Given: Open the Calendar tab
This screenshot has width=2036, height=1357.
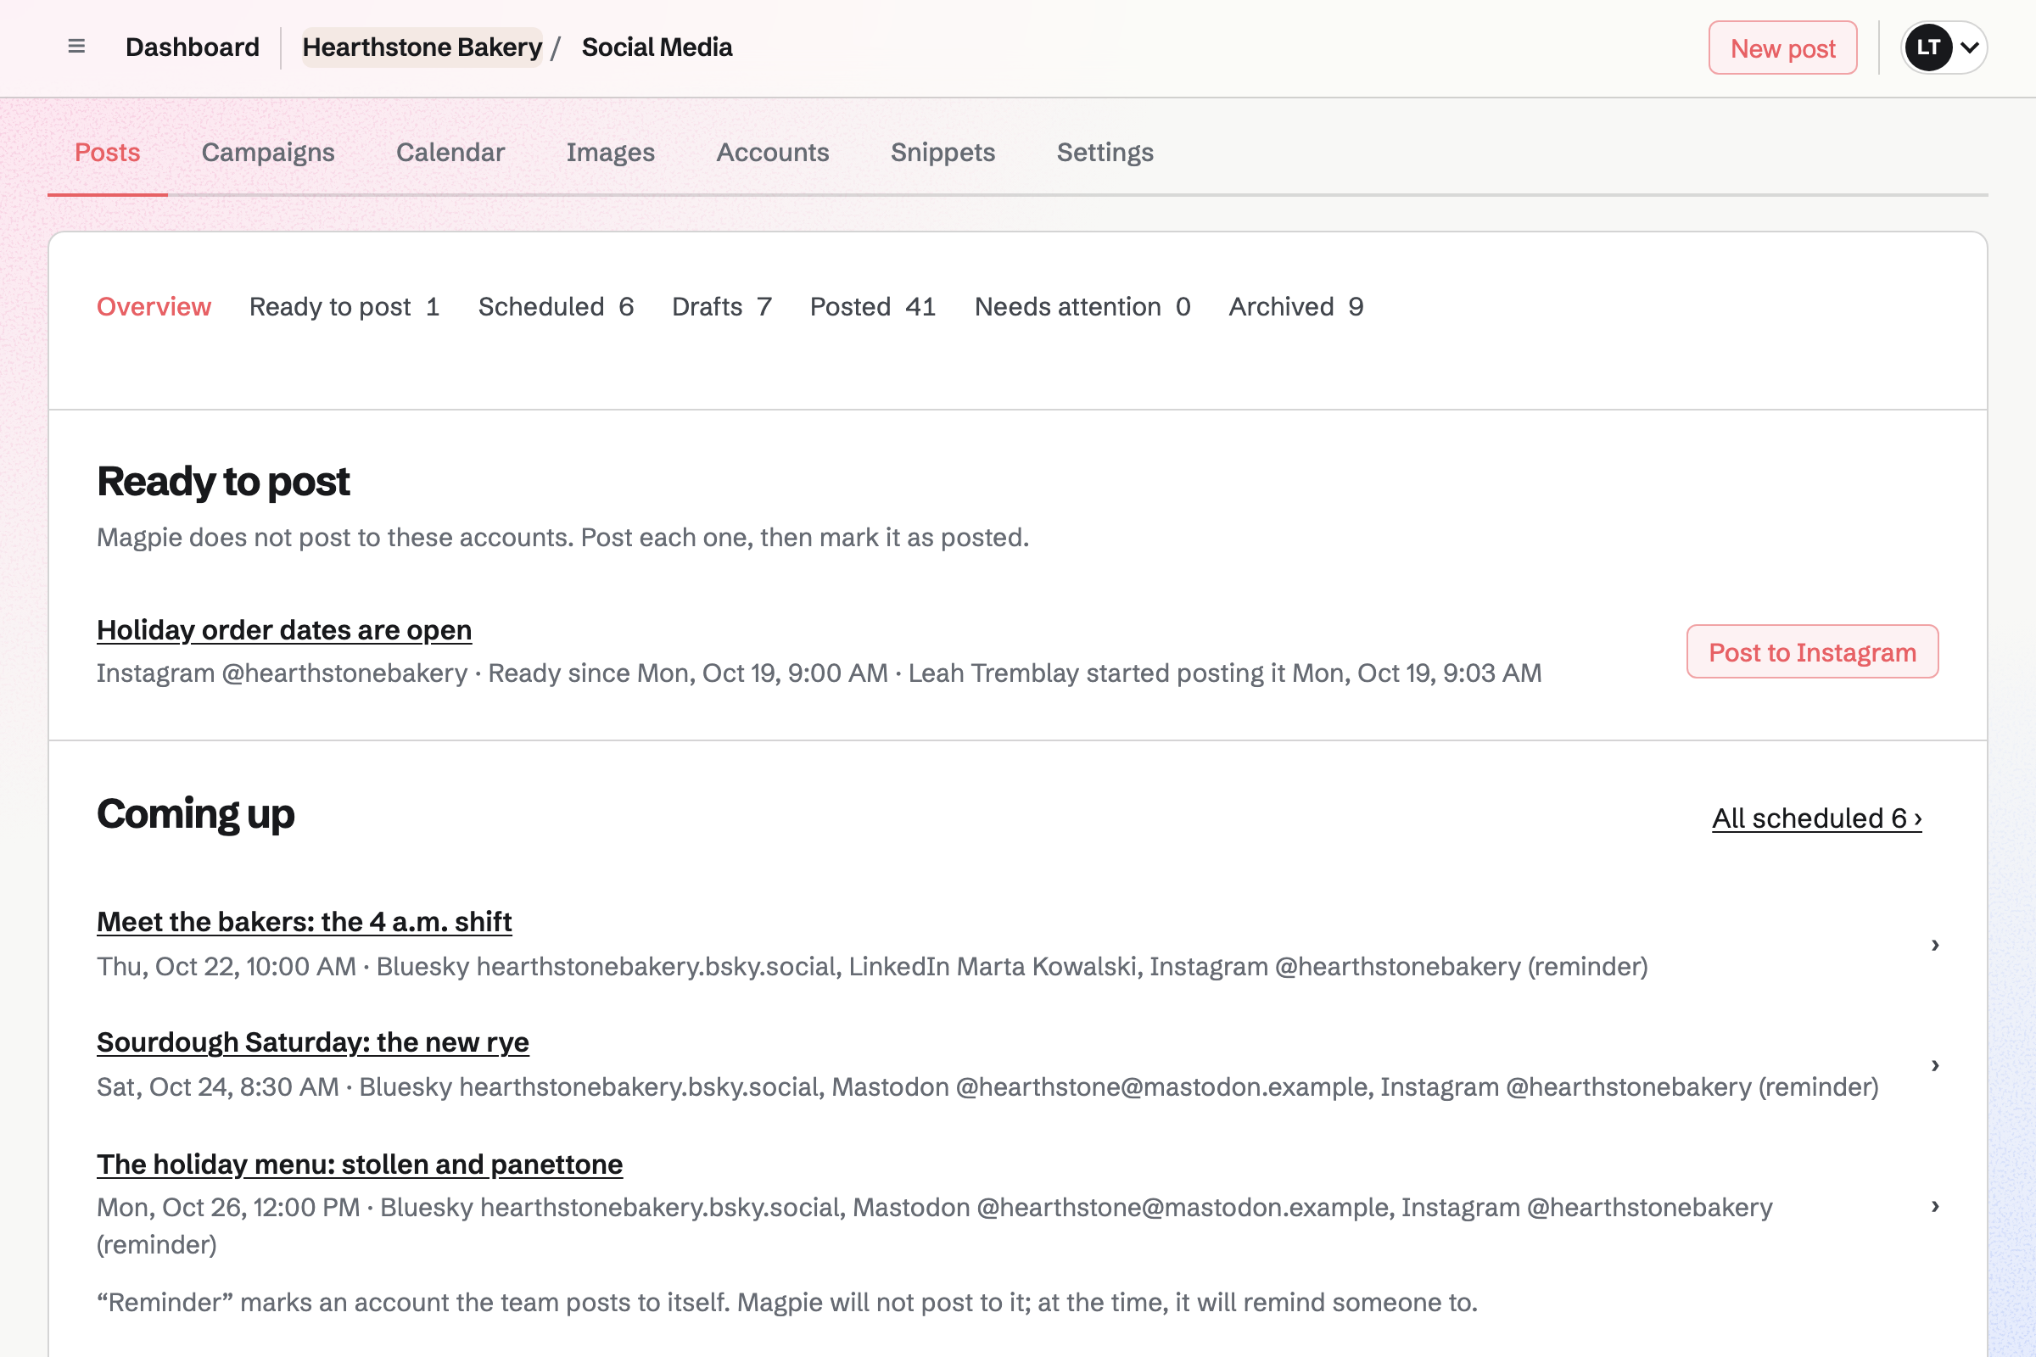Looking at the screenshot, I should tap(450, 153).
